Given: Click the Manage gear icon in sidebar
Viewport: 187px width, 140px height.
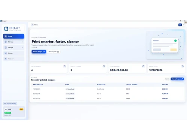Looking at the screenshot, I should 6,42.
